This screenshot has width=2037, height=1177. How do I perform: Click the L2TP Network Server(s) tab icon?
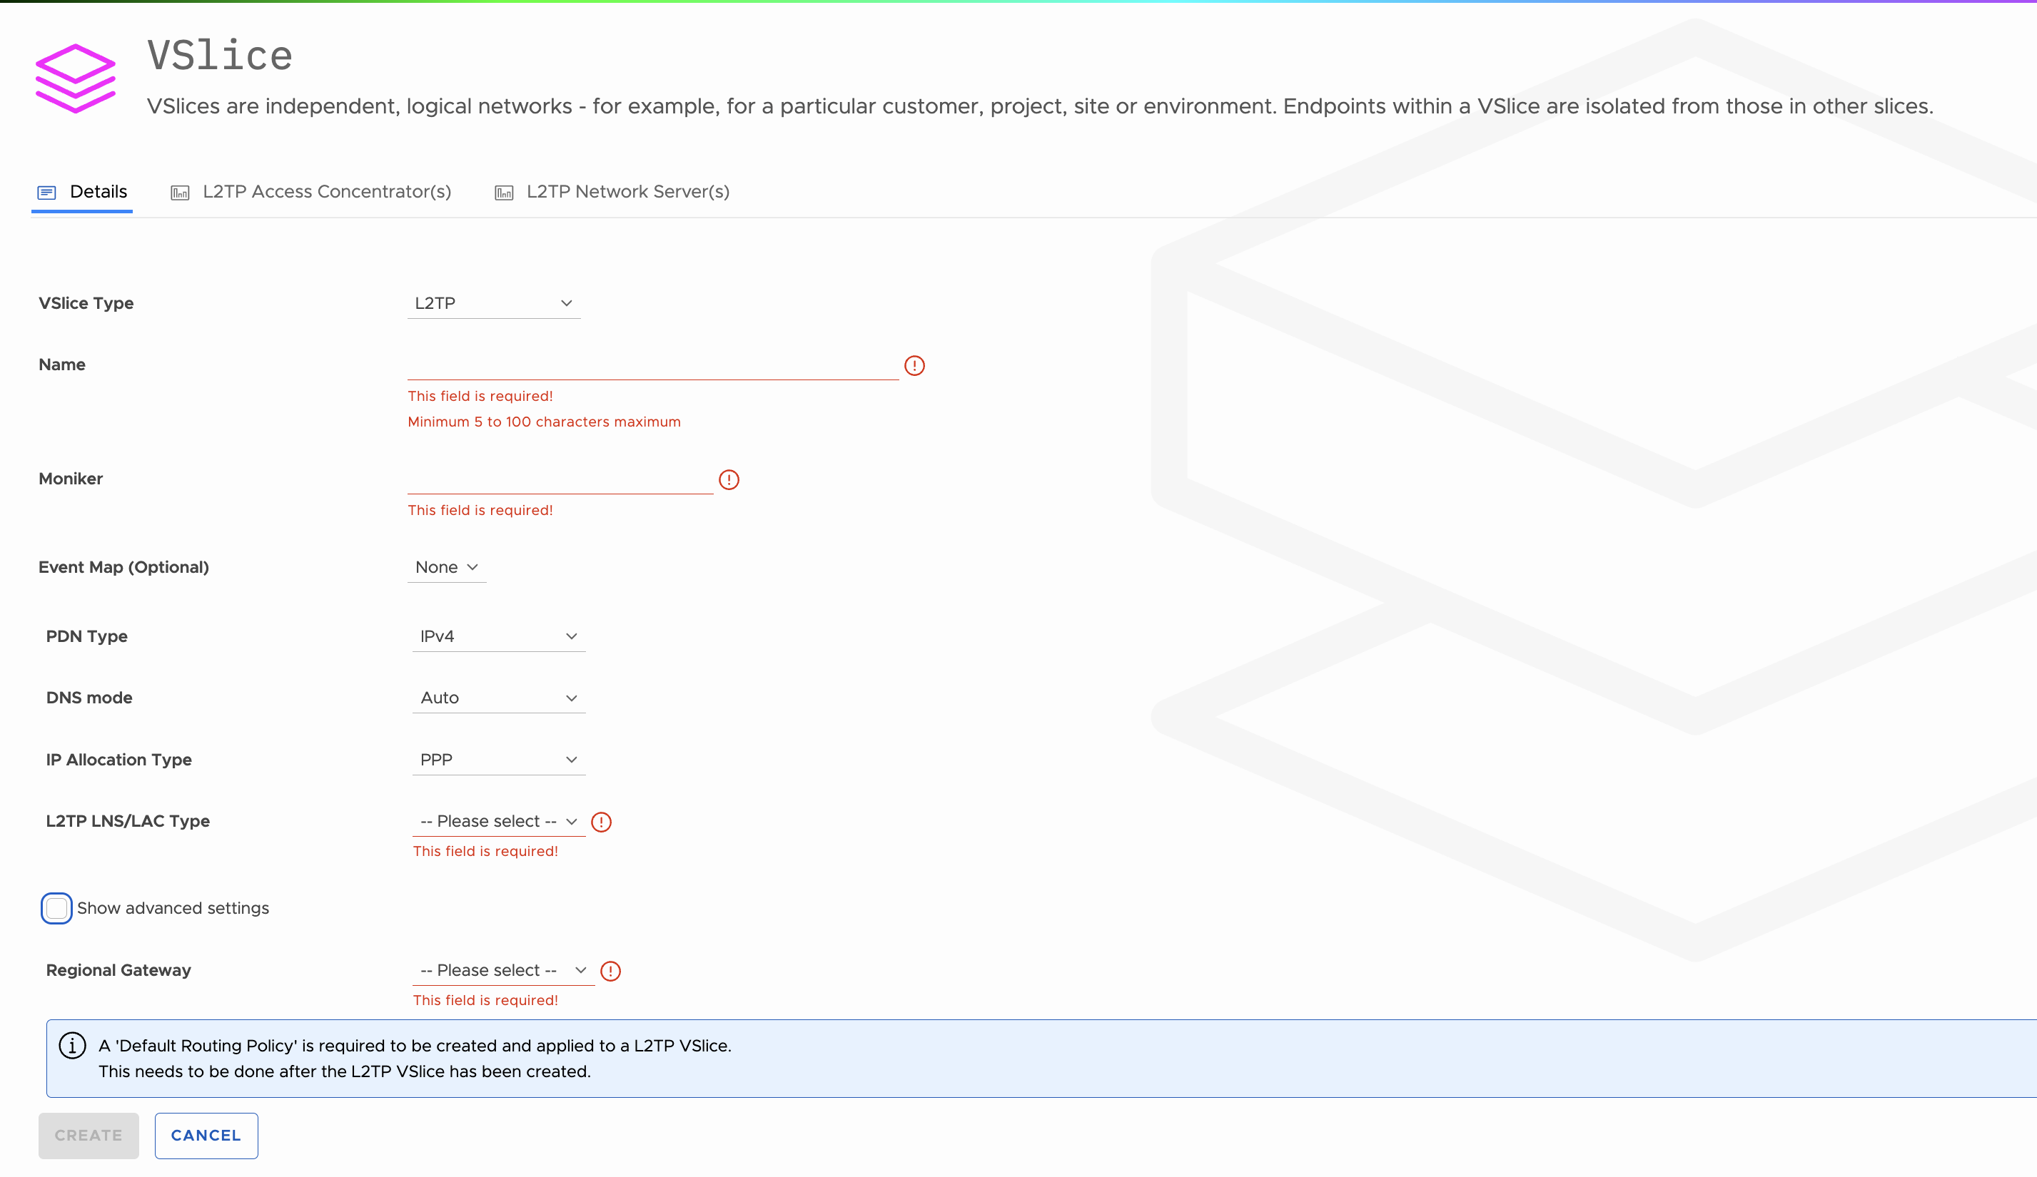504,193
